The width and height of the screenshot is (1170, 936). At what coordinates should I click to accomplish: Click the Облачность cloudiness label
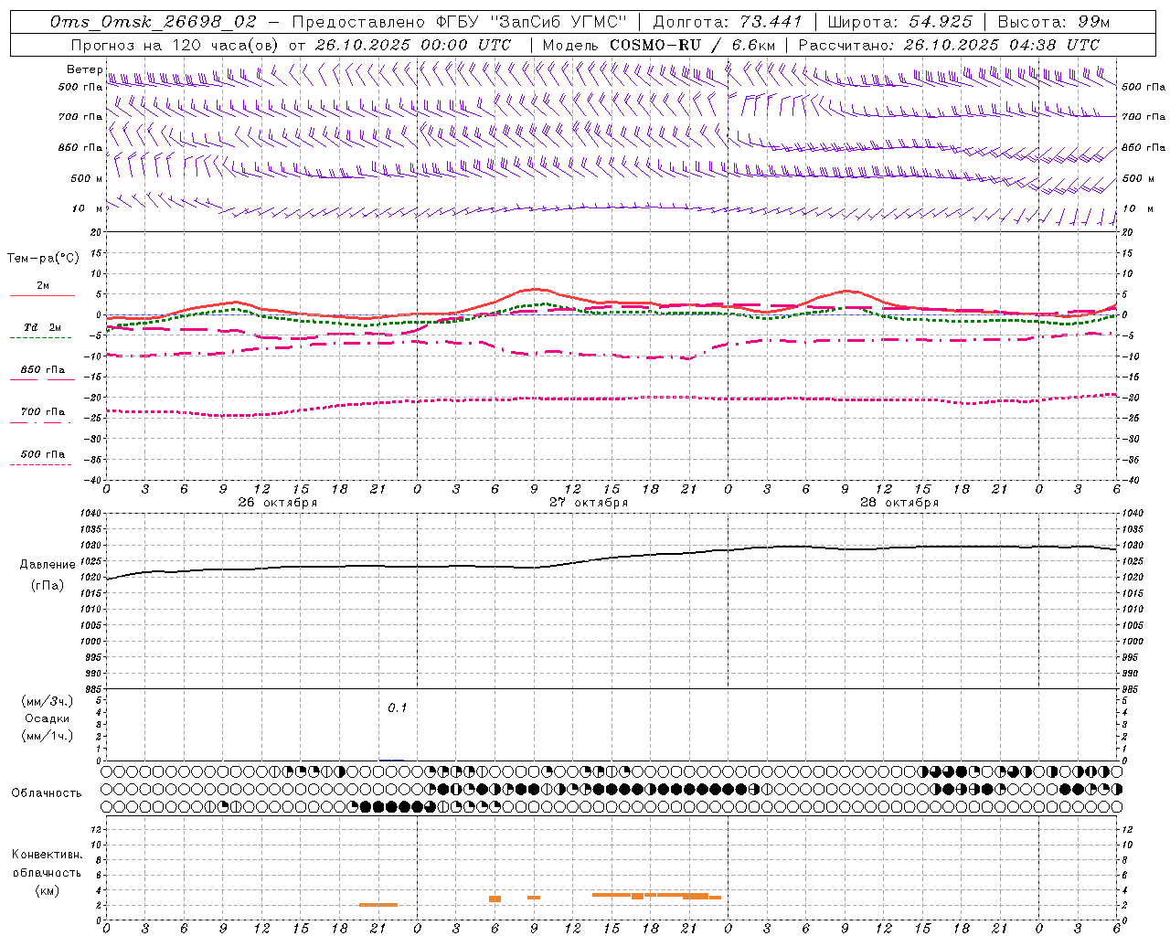click(47, 793)
